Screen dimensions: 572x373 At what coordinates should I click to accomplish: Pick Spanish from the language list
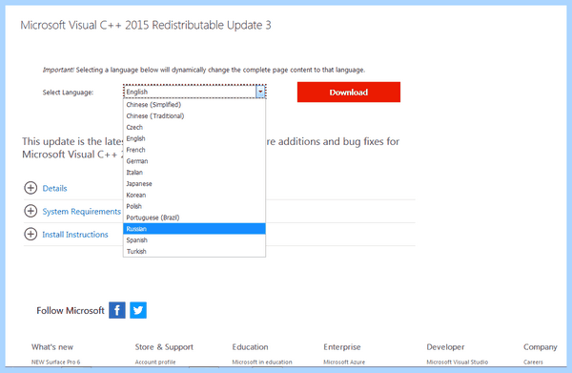click(x=194, y=240)
